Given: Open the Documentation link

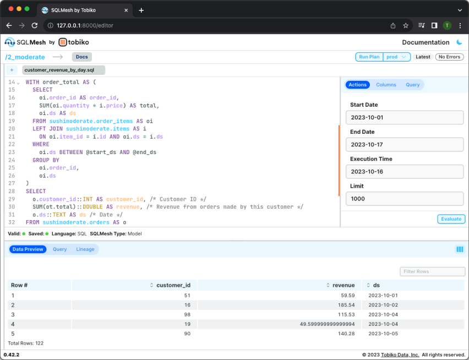Looking at the screenshot, I should (x=426, y=42).
